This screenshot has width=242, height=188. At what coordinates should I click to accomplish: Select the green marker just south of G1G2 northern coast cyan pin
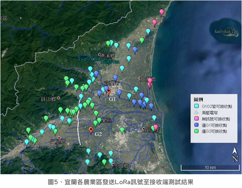pyautogui.click(x=142, y=41)
